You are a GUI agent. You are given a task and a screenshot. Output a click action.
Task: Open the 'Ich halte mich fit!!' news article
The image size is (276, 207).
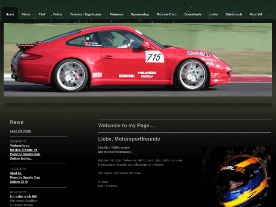(x=24, y=196)
